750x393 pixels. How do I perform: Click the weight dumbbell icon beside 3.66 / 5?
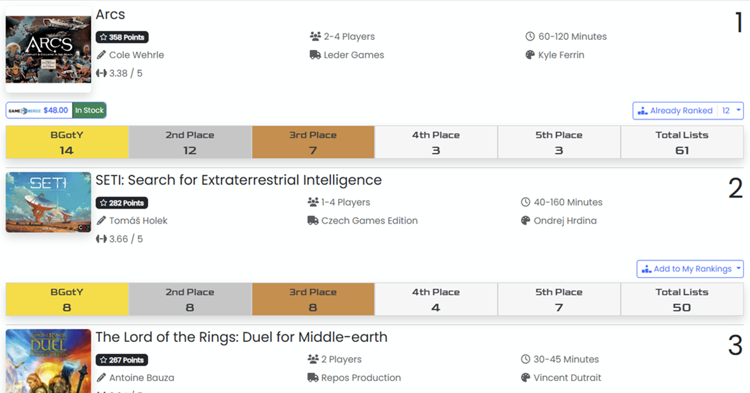pos(101,239)
